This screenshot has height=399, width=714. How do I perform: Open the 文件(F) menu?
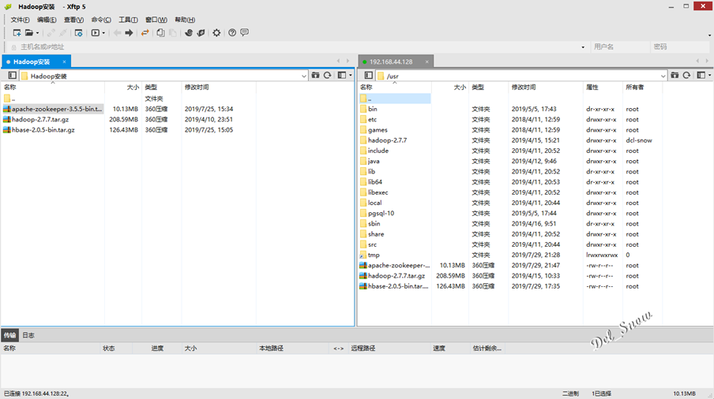click(20, 20)
